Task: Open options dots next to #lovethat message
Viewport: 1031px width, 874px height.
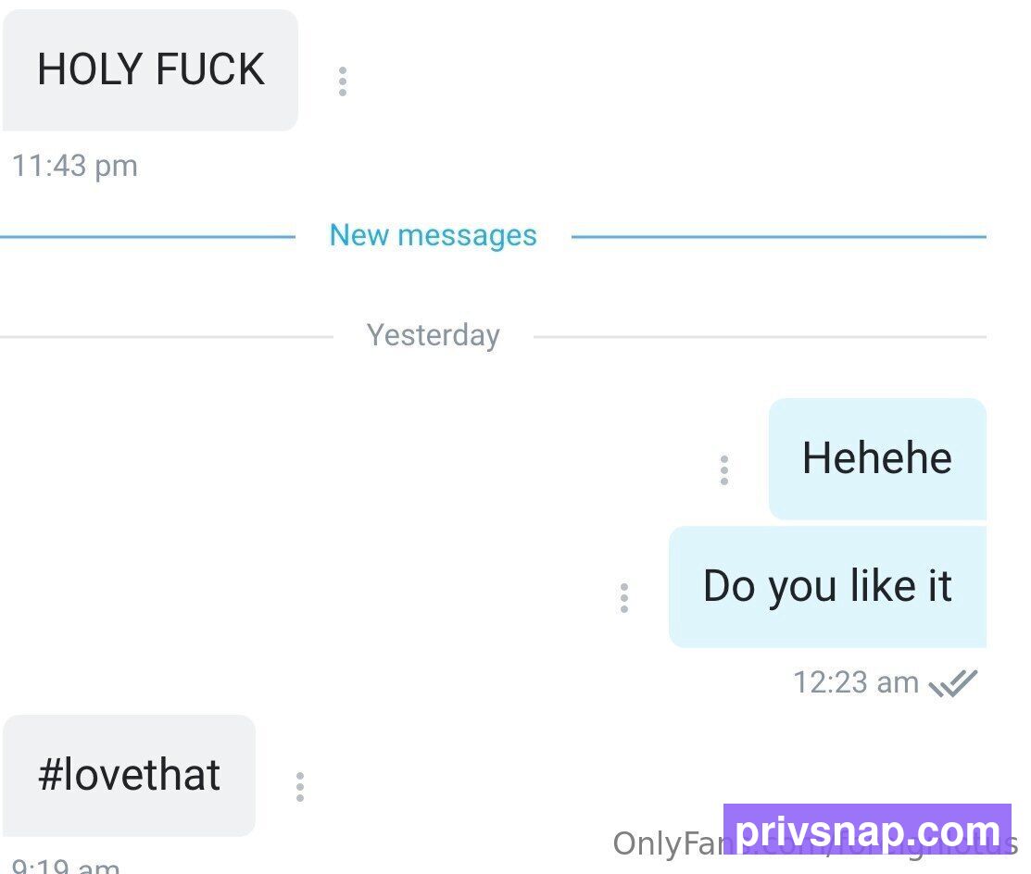Action: click(300, 787)
